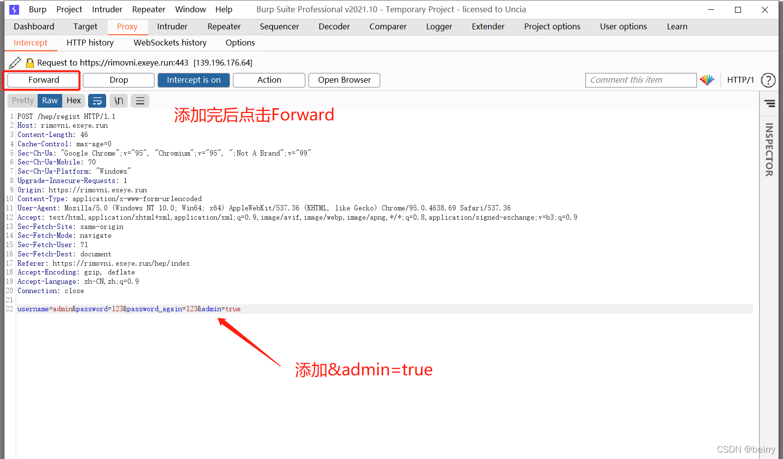Switch the HTTP/1 protocol toggle

tap(740, 80)
